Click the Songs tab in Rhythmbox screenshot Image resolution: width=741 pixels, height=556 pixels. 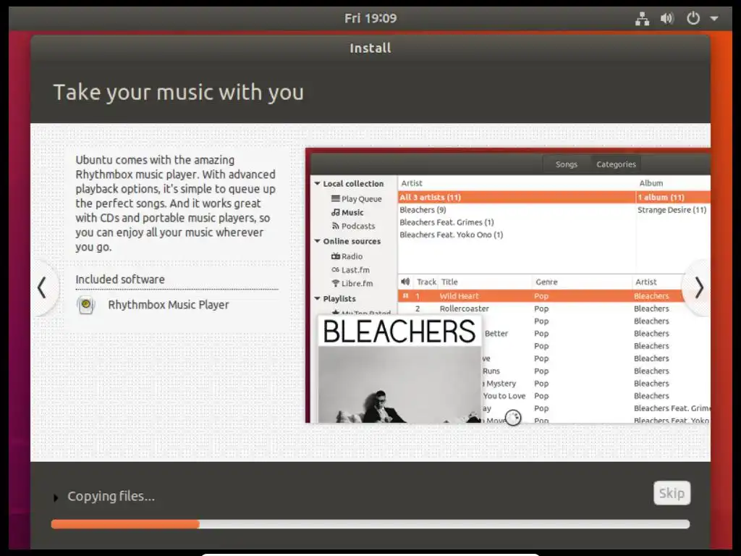pyautogui.click(x=566, y=164)
